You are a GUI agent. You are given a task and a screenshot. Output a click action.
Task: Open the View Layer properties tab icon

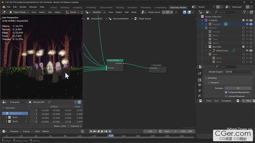pos(200,90)
